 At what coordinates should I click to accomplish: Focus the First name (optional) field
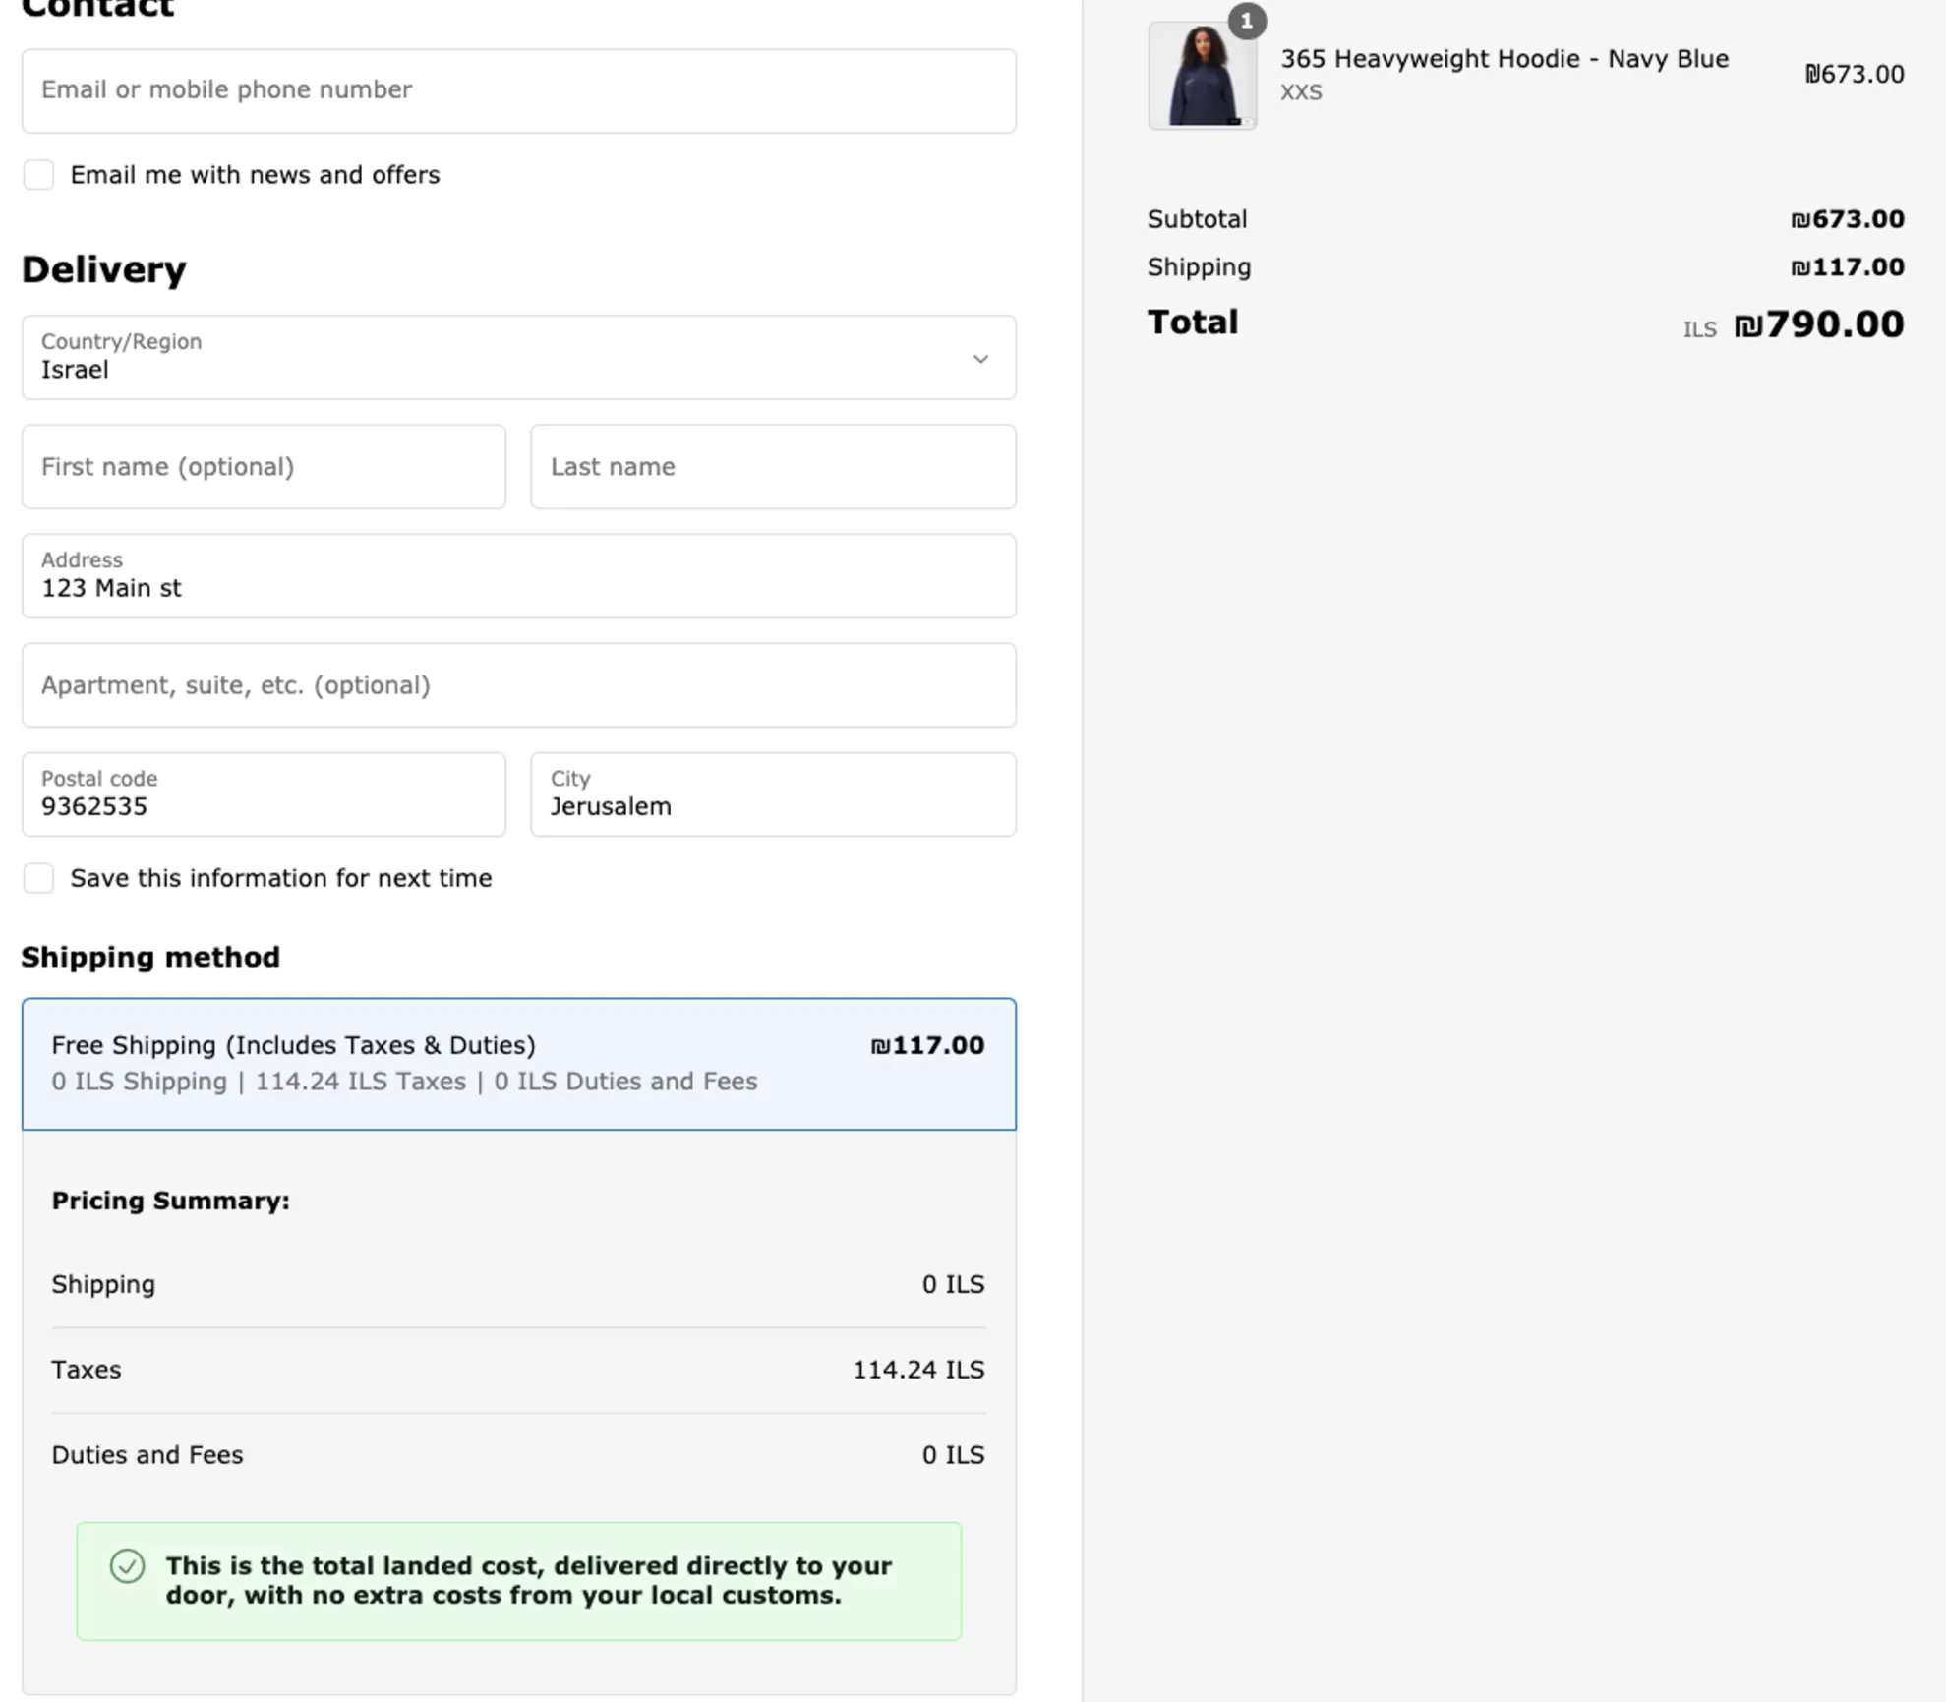point(264,467)
